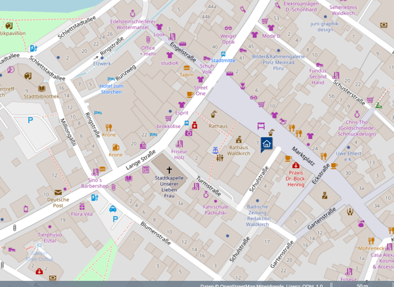394x287 pixels.
Task: Select the Deutsche Post mail icon
Action: click(x=58, y=192)
